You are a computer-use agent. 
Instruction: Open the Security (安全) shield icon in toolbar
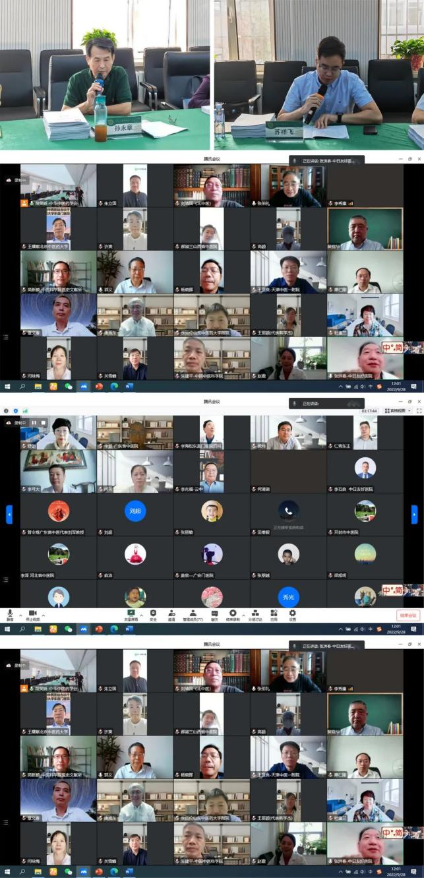click(x=153, y=613)
